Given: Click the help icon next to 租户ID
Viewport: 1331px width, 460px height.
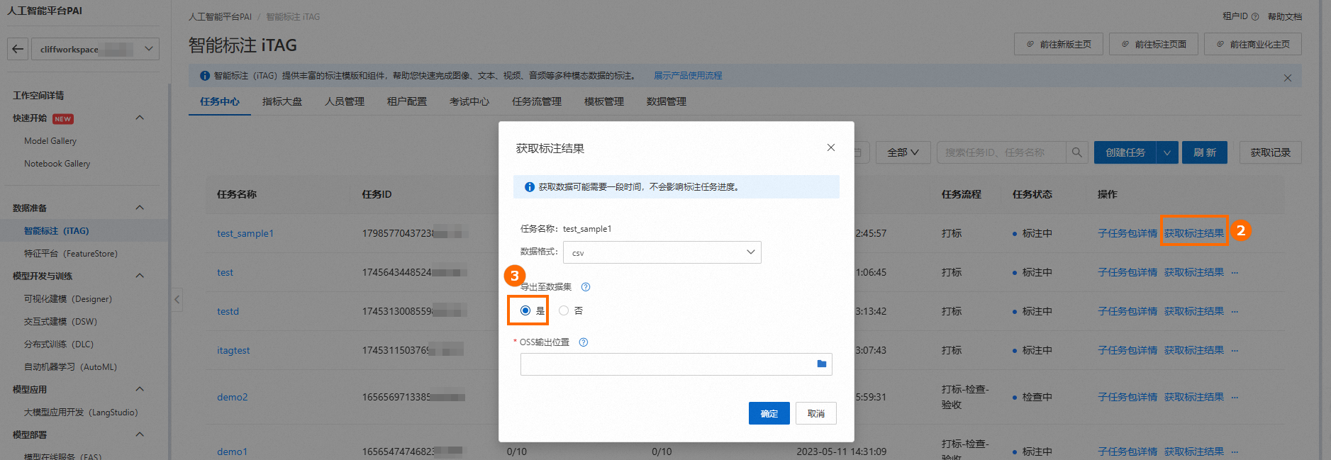Looking at the screenshot, I should pyautogui.click(x=1255, y=16).
